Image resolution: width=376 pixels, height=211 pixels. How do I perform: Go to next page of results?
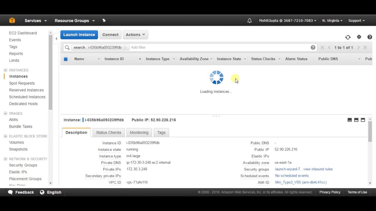tap(358, 47)
